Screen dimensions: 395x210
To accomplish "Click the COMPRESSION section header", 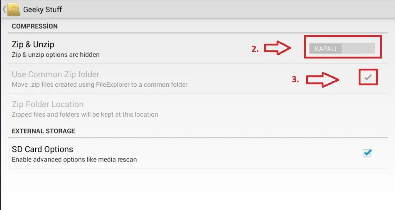I will 35,26.
